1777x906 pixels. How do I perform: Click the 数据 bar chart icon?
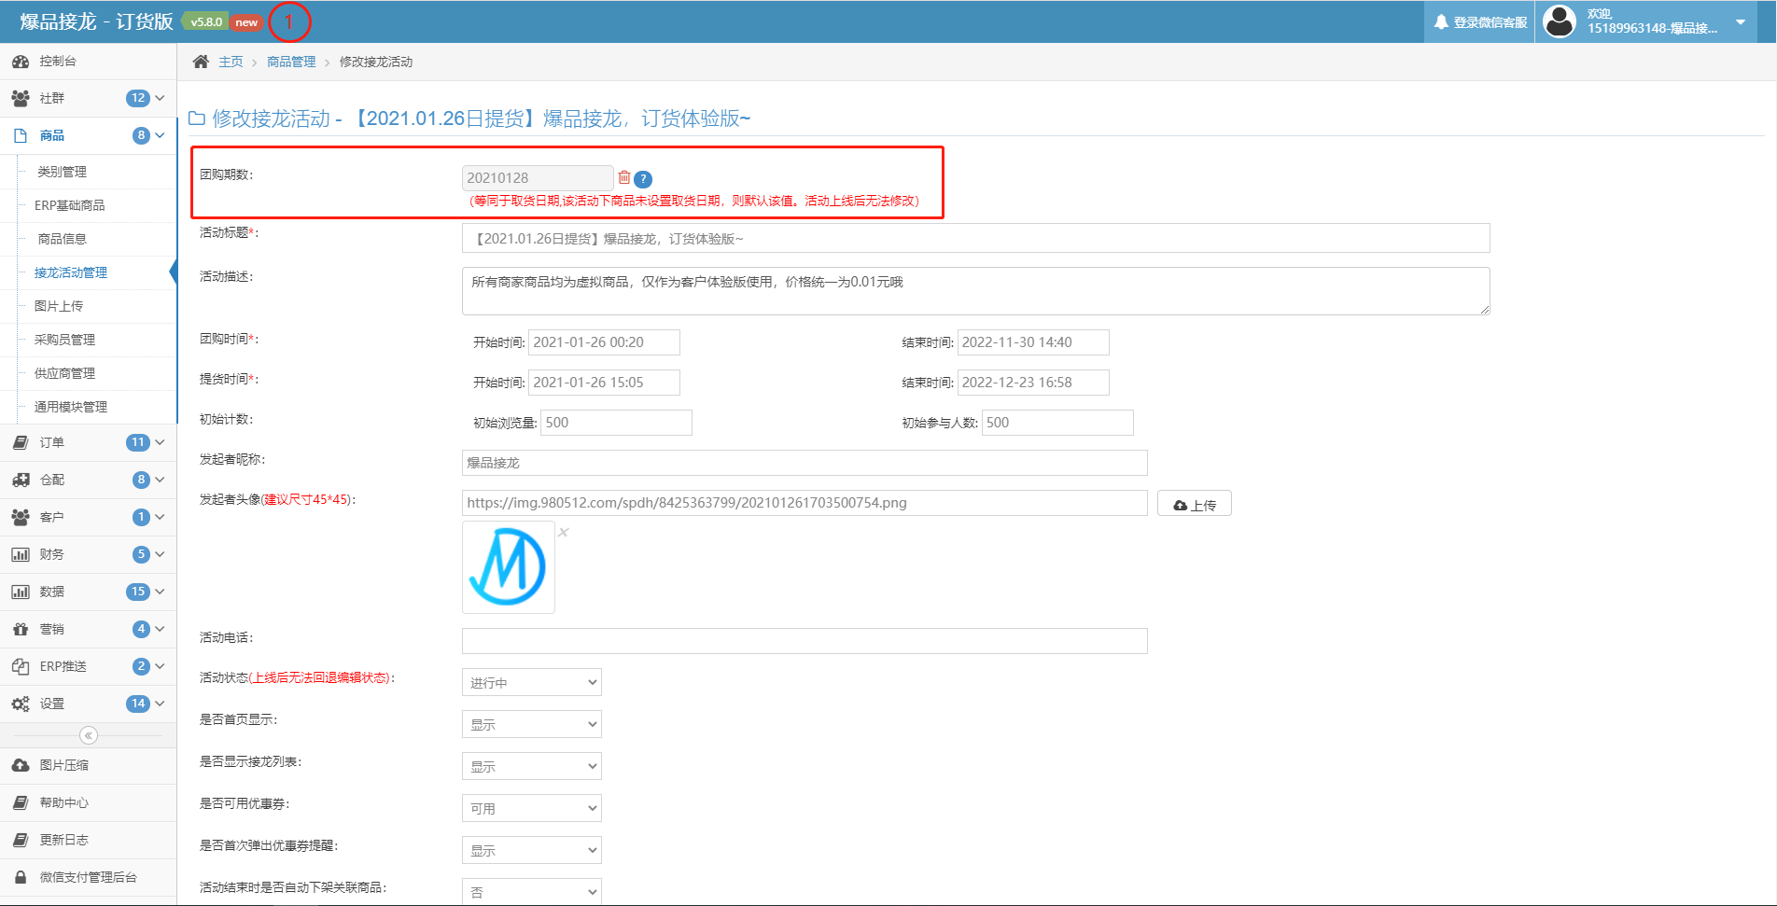coord(21,592)
